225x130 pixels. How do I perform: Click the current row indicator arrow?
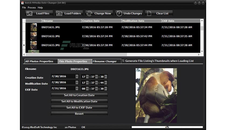(24, 45)
